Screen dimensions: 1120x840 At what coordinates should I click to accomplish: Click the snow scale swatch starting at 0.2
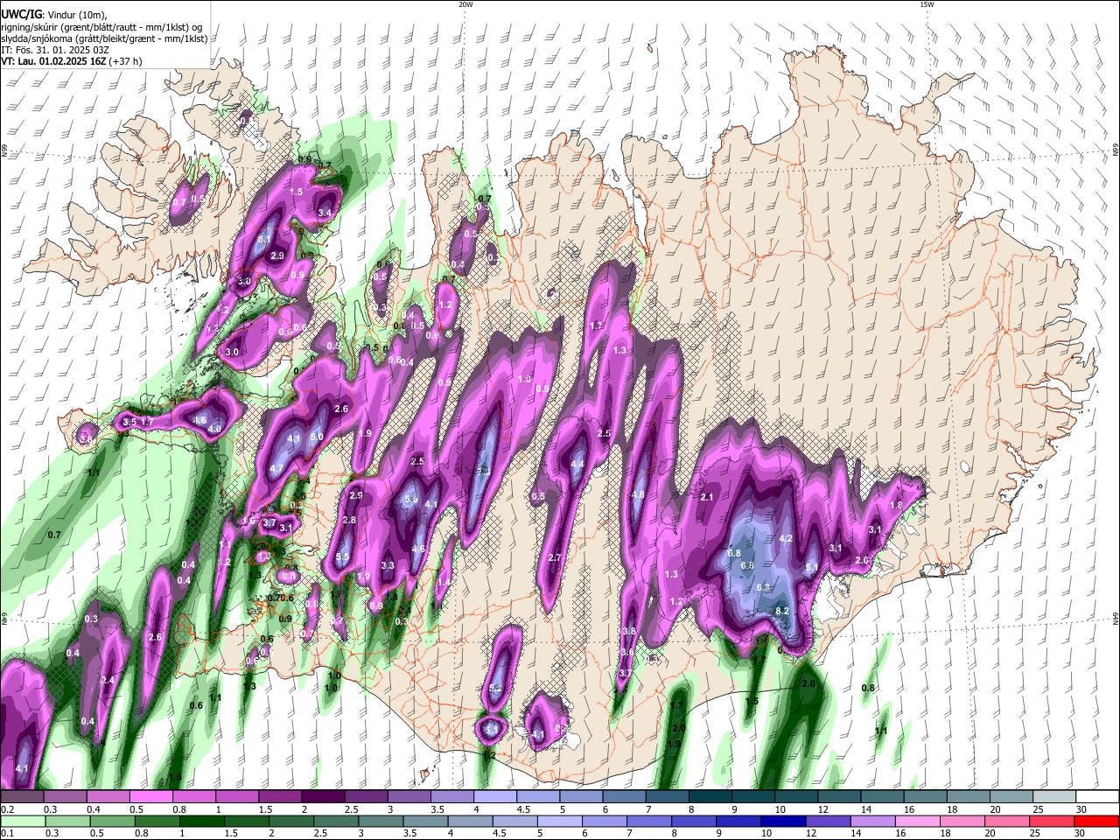click(22, 797)
